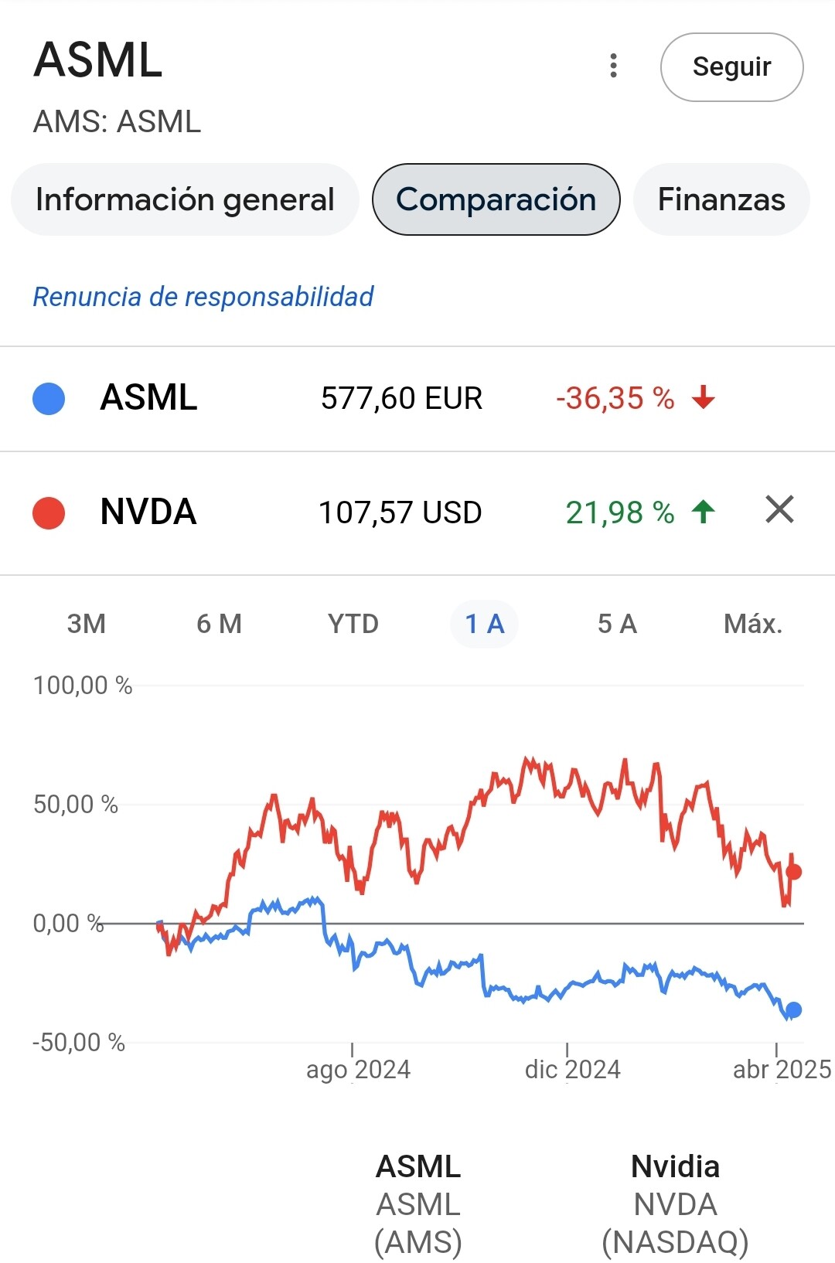Click the blue ASML legend dot
The width and height of the screenshot is (835, 1263).
coord(49,399)
